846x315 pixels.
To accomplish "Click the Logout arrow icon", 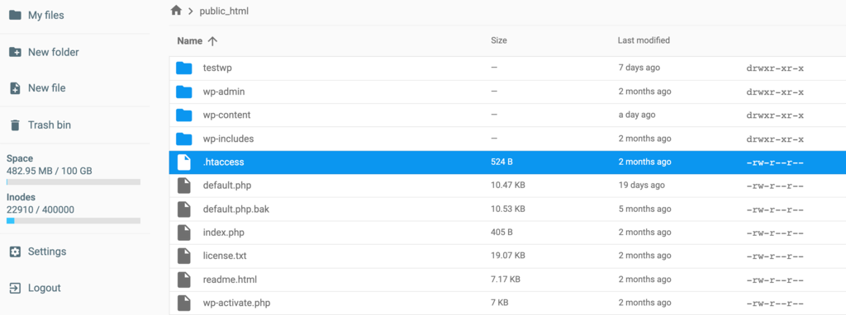I will pos(15,288).
